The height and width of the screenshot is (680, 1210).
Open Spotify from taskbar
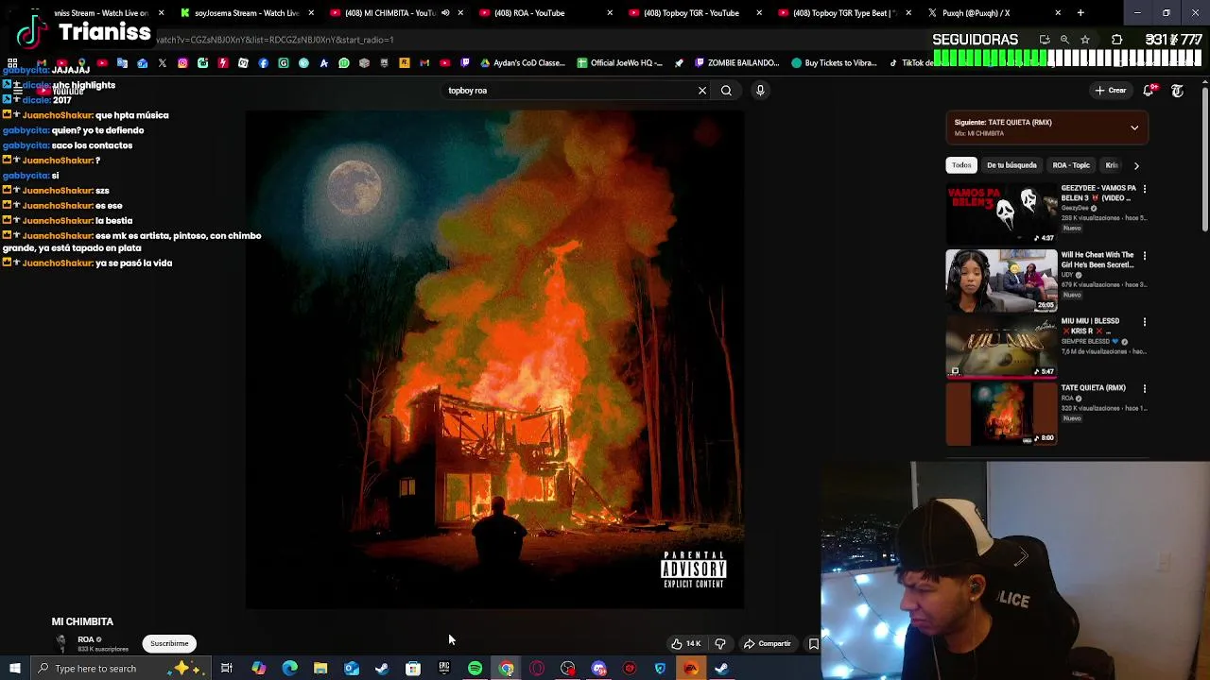point(475,669)
